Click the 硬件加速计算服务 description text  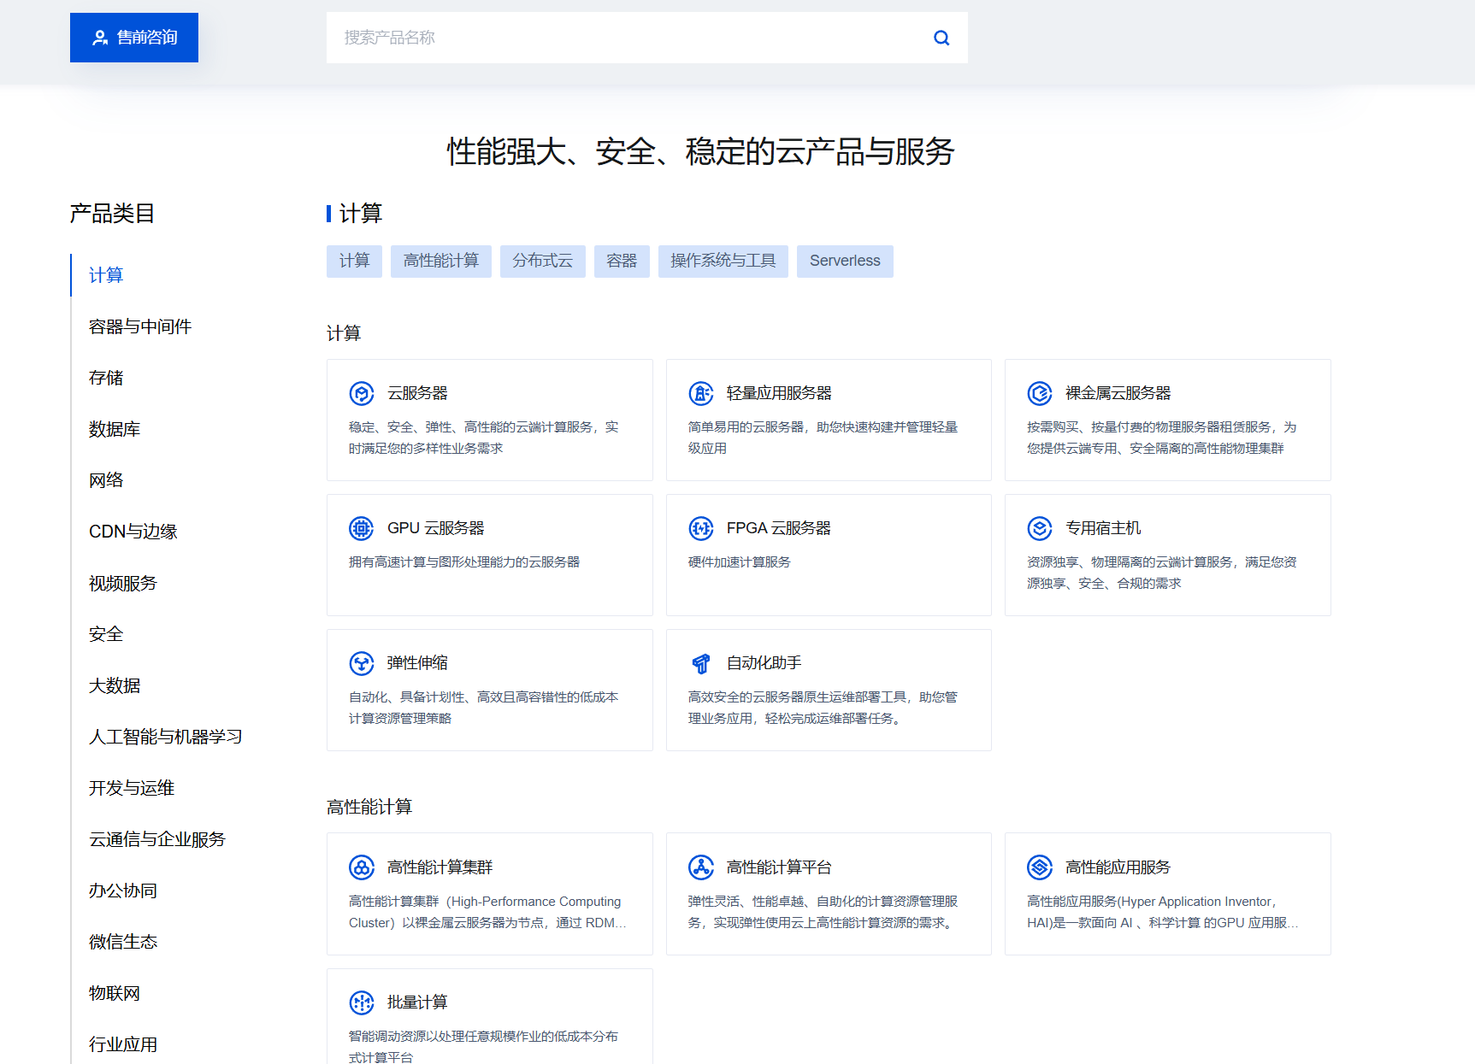tap(740, 562)
